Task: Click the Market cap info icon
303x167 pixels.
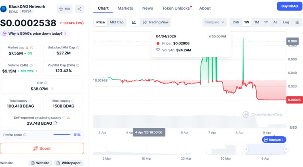Action: coord(32,48)
